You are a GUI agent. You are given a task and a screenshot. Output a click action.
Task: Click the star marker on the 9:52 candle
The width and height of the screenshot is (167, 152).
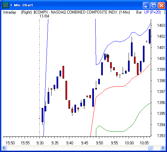coord(106,55)
